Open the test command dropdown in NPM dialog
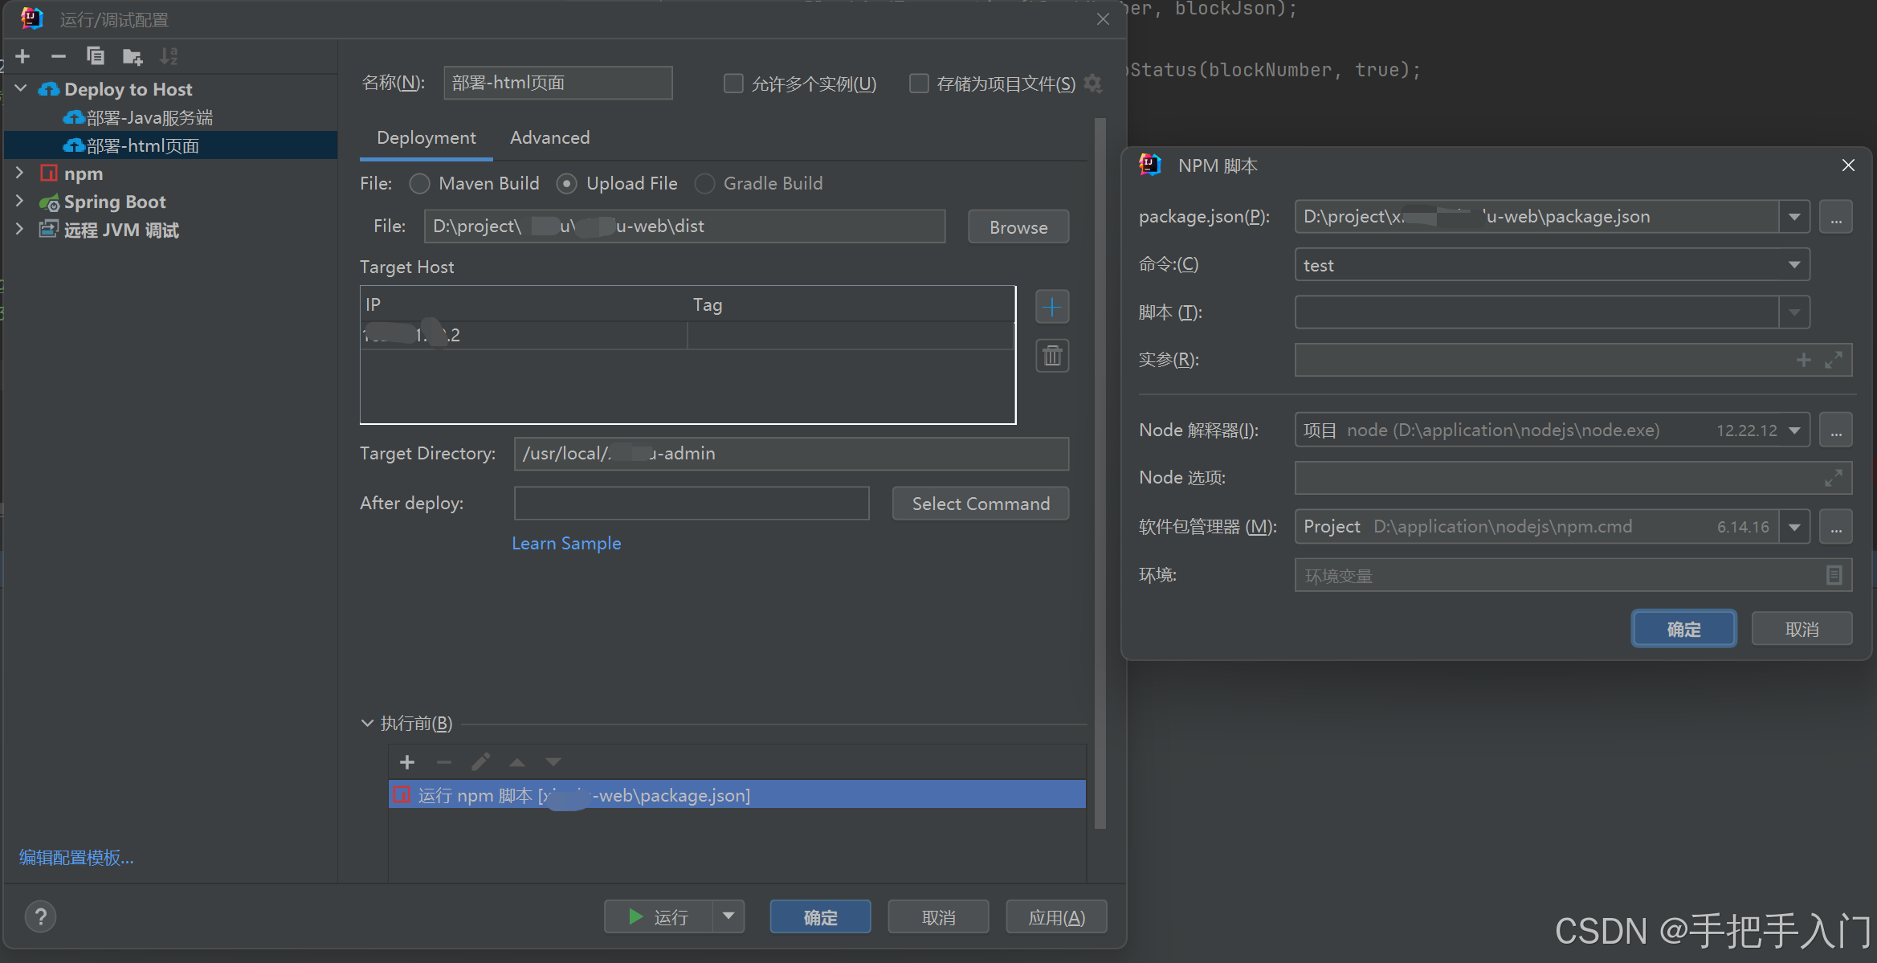Image resolution: width=1877 pixels, height=963 pixels. (x=1794, y=264)
